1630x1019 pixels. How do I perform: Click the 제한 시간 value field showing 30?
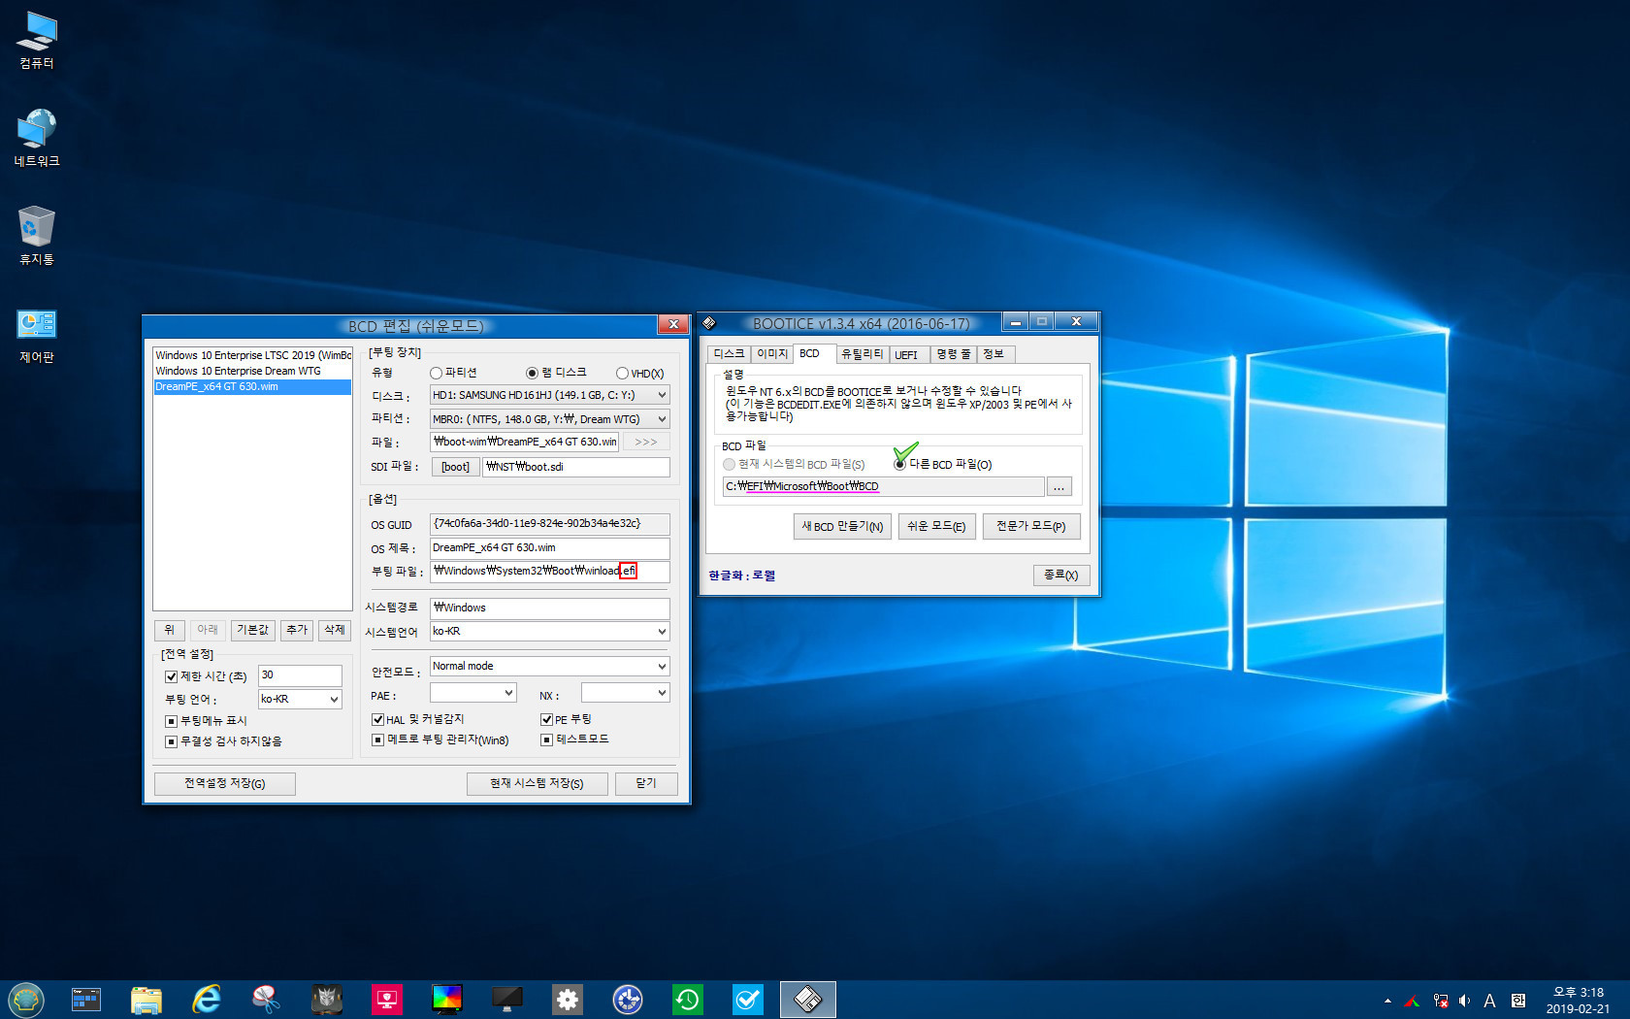[300, 674]
